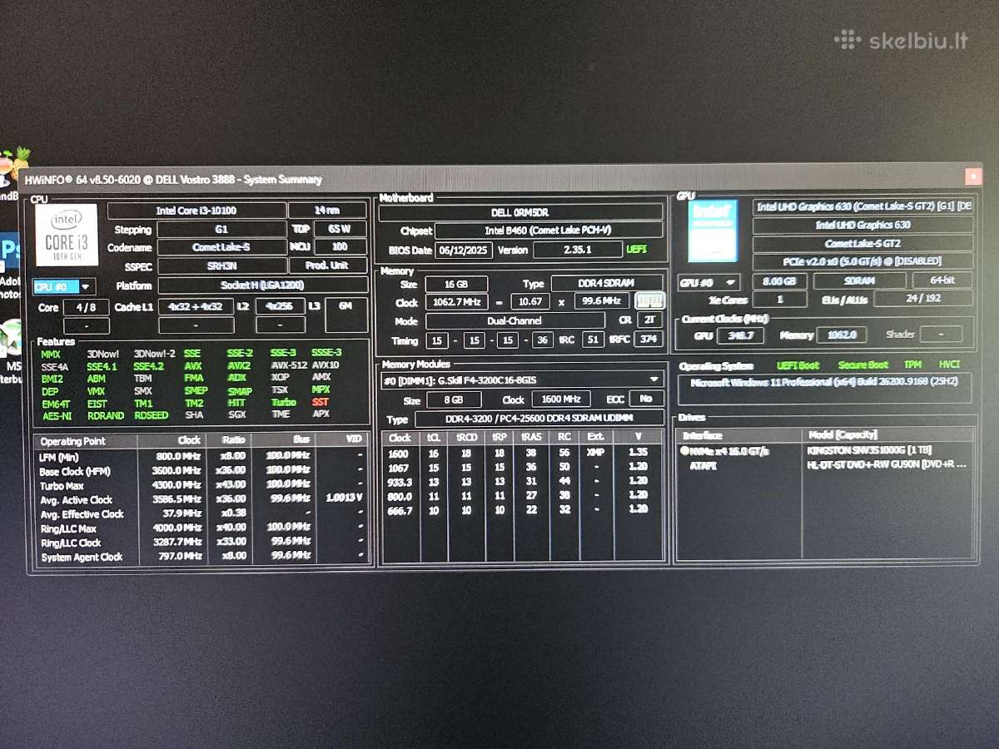This screenshot has width=999, height=749.
Task: Click the Comet Lake-S codename field
Action: click(221, 247)
